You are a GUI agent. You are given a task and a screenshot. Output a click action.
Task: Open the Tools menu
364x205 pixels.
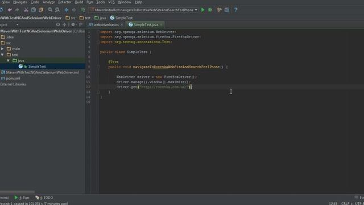[101, 2]
